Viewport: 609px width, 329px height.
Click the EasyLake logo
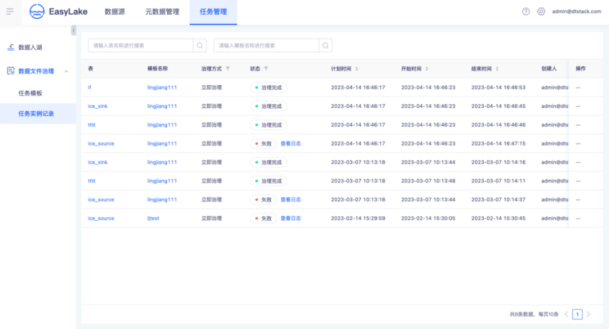(x=59, y=12)
